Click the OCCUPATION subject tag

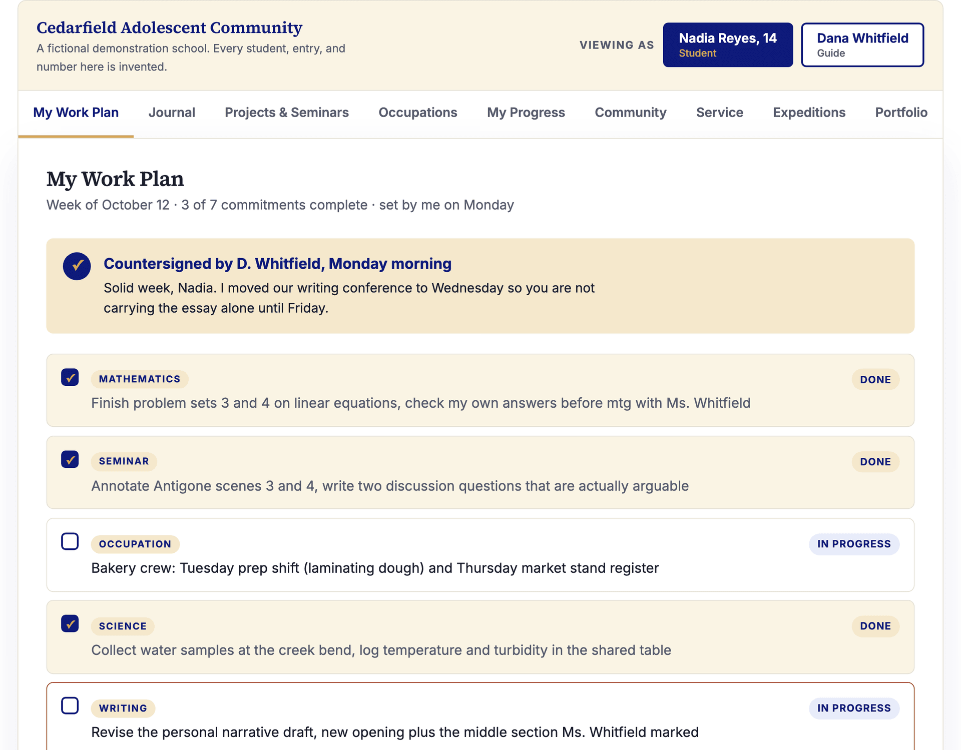click(x=135, y=544)
